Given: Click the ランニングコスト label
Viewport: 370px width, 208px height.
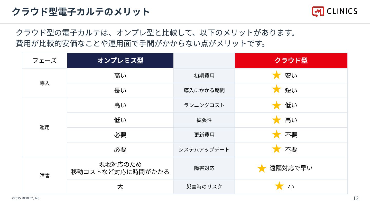Looking at the screenshot, I should pyautogui.click(x=204, y=105).
